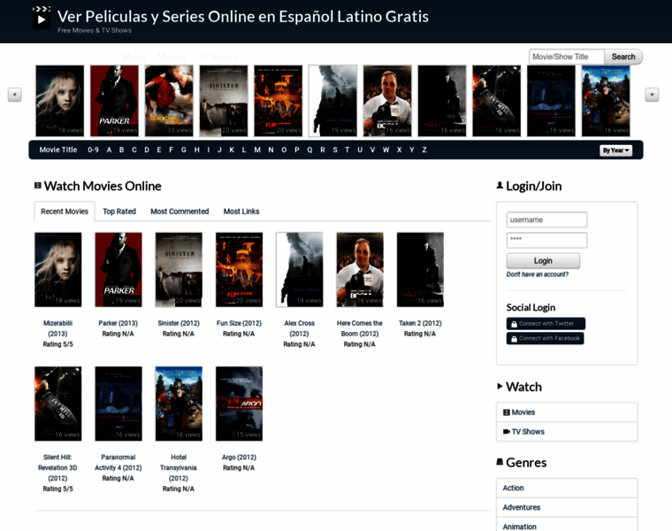Screen dimensions: 672x531
Task: Open TV Shows in the Watch sidebar
Action: [567, 432]
